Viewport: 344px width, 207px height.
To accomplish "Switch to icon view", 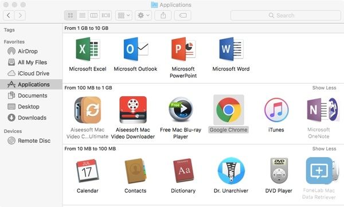I will tap(71, 15).
